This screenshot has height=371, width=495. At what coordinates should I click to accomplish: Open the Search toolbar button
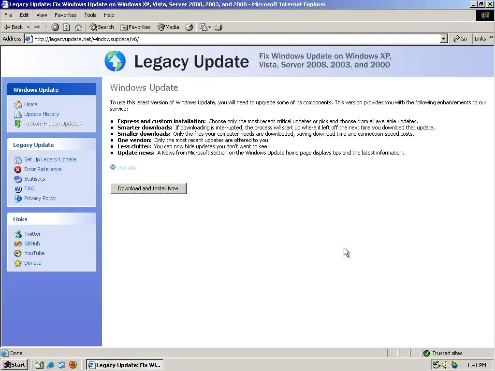[x=102, y=27]
